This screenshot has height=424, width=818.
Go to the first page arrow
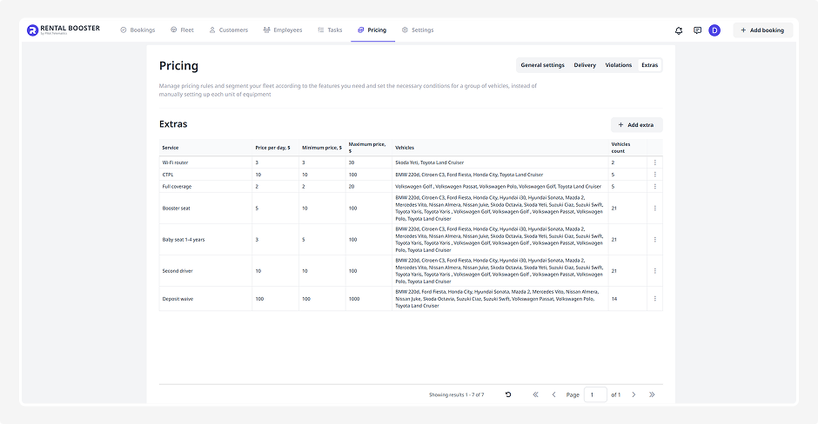tap(535, 394)
